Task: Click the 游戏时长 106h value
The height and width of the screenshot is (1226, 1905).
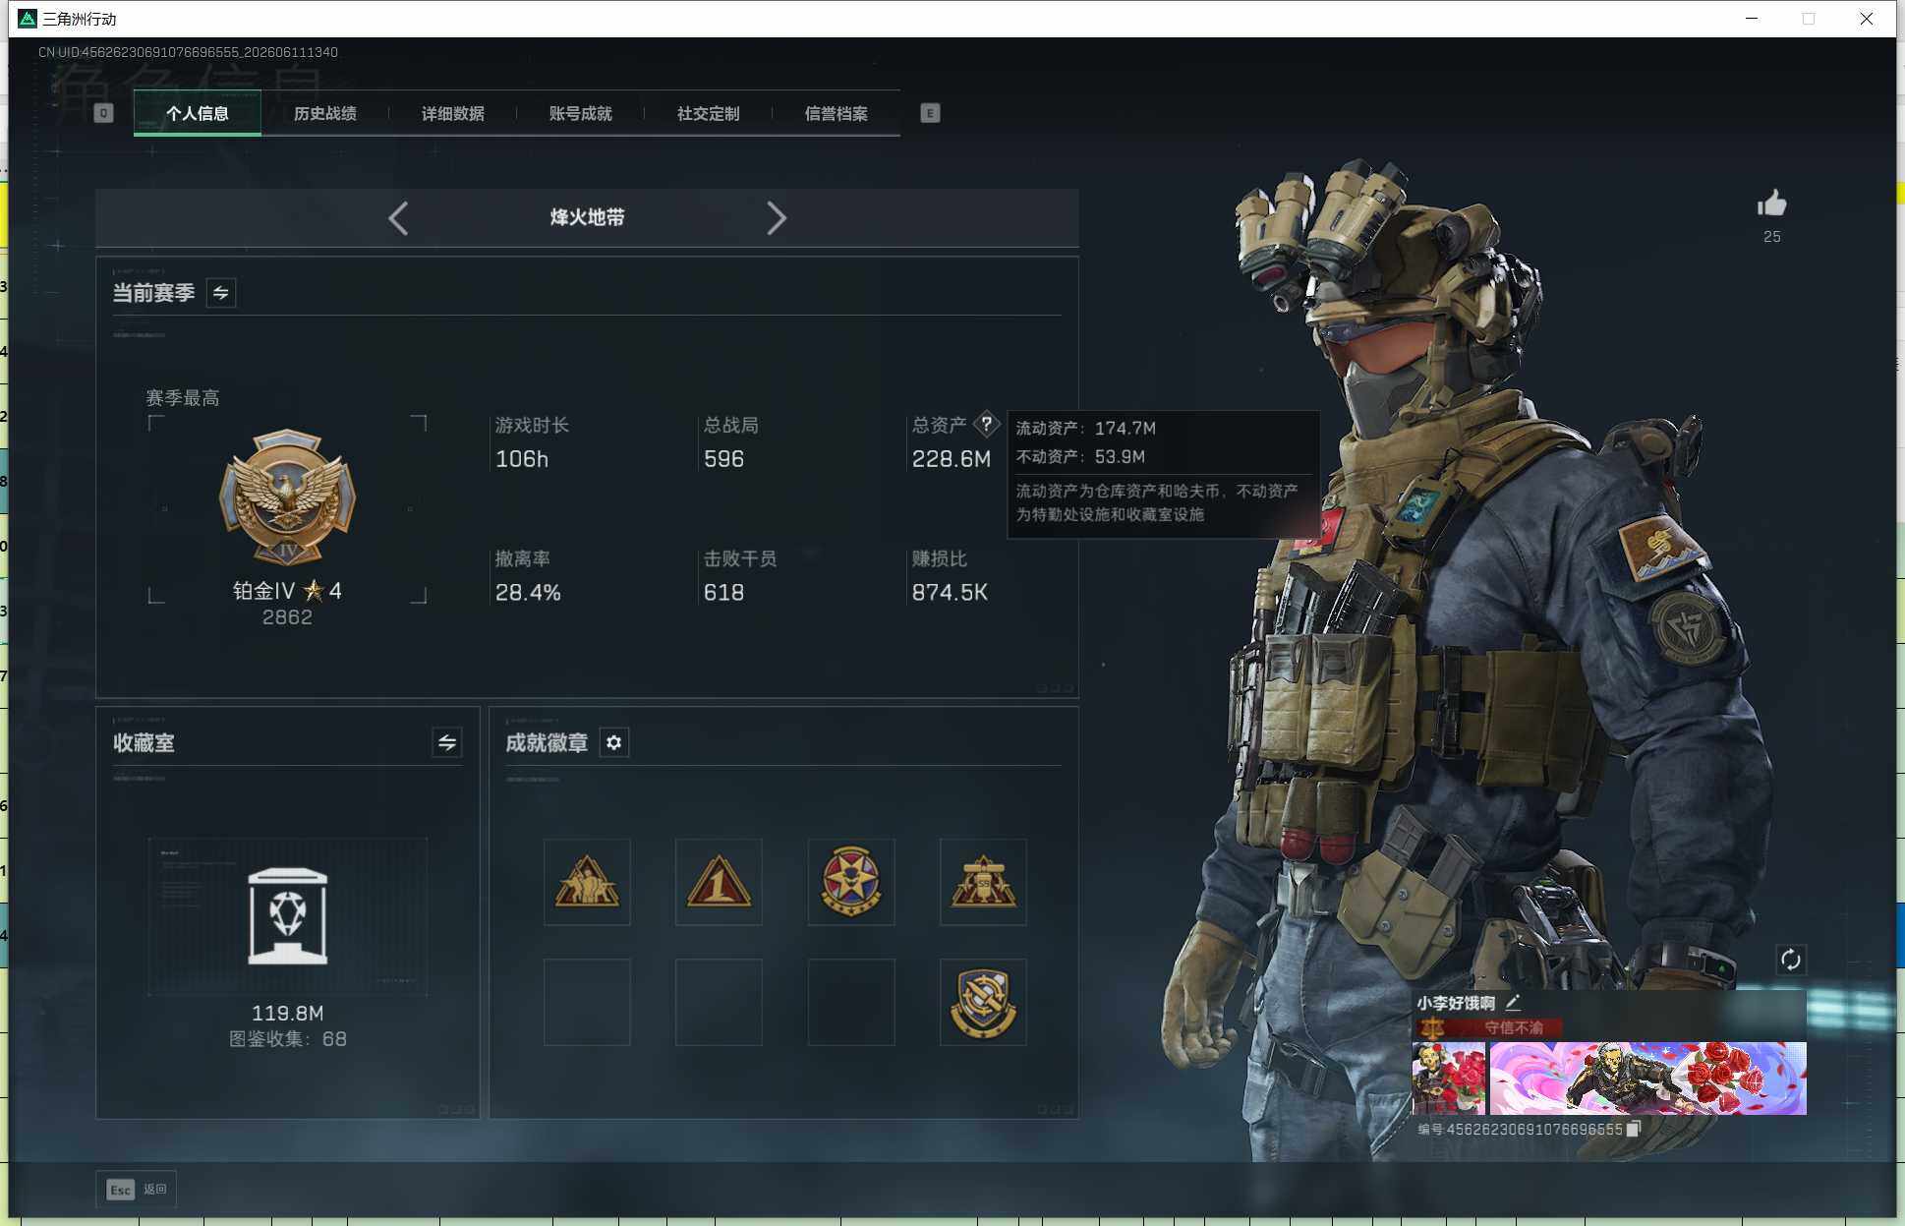Action: click(x=522, y=459)
